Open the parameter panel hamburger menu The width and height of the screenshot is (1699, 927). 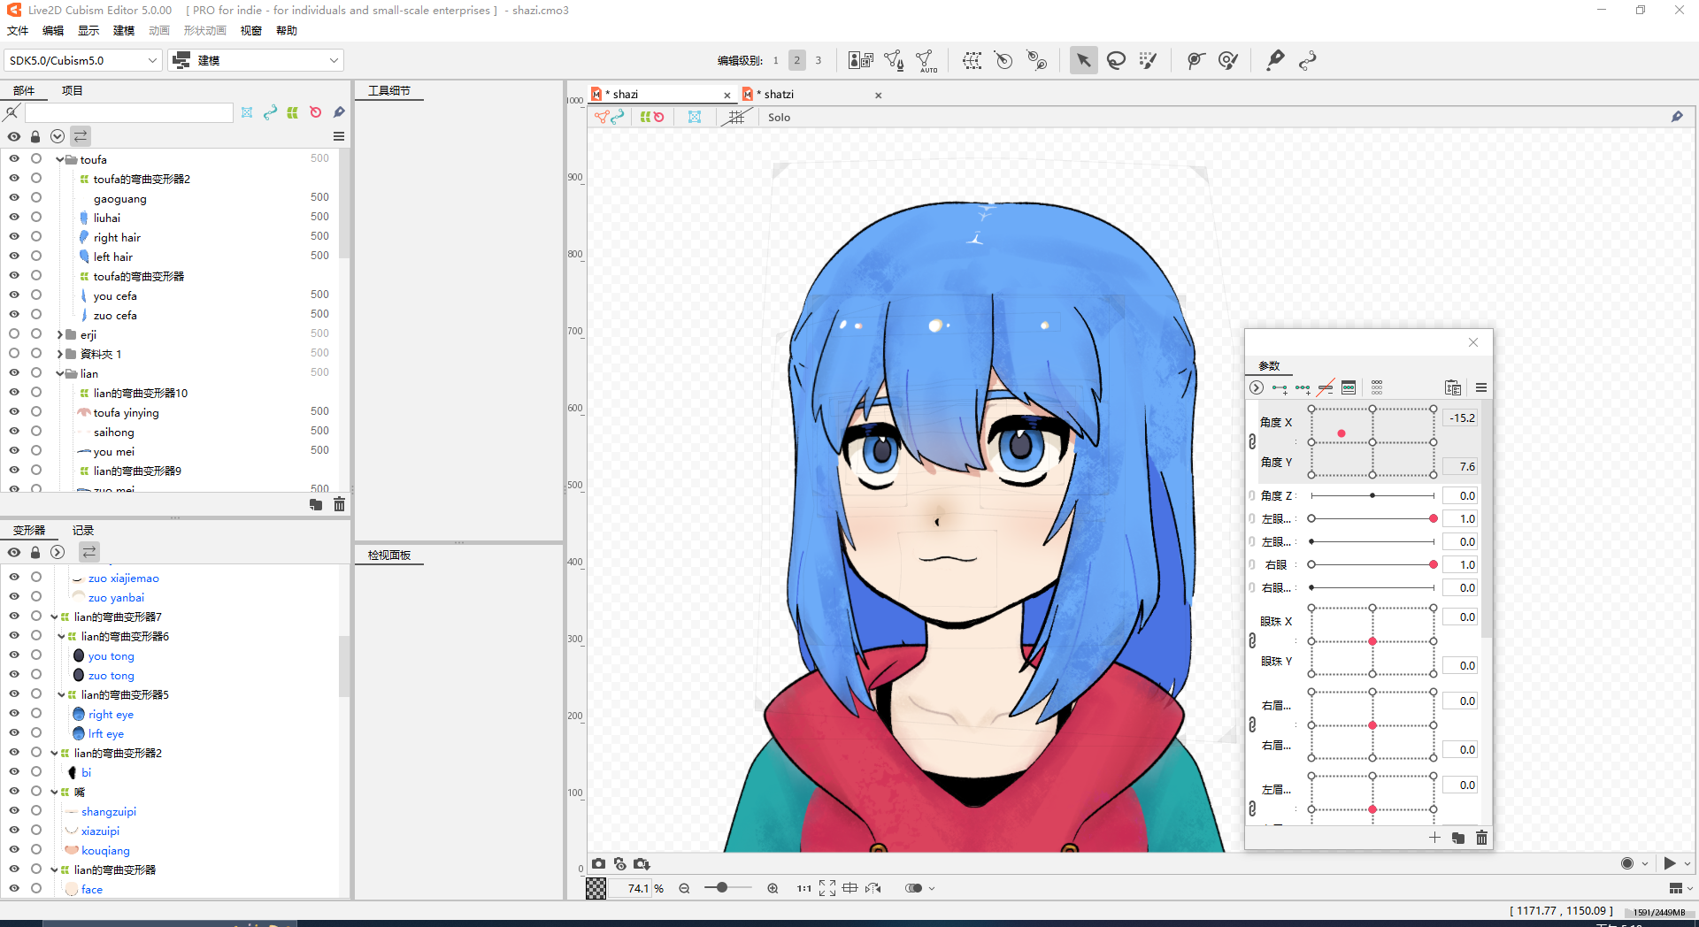1481,387
